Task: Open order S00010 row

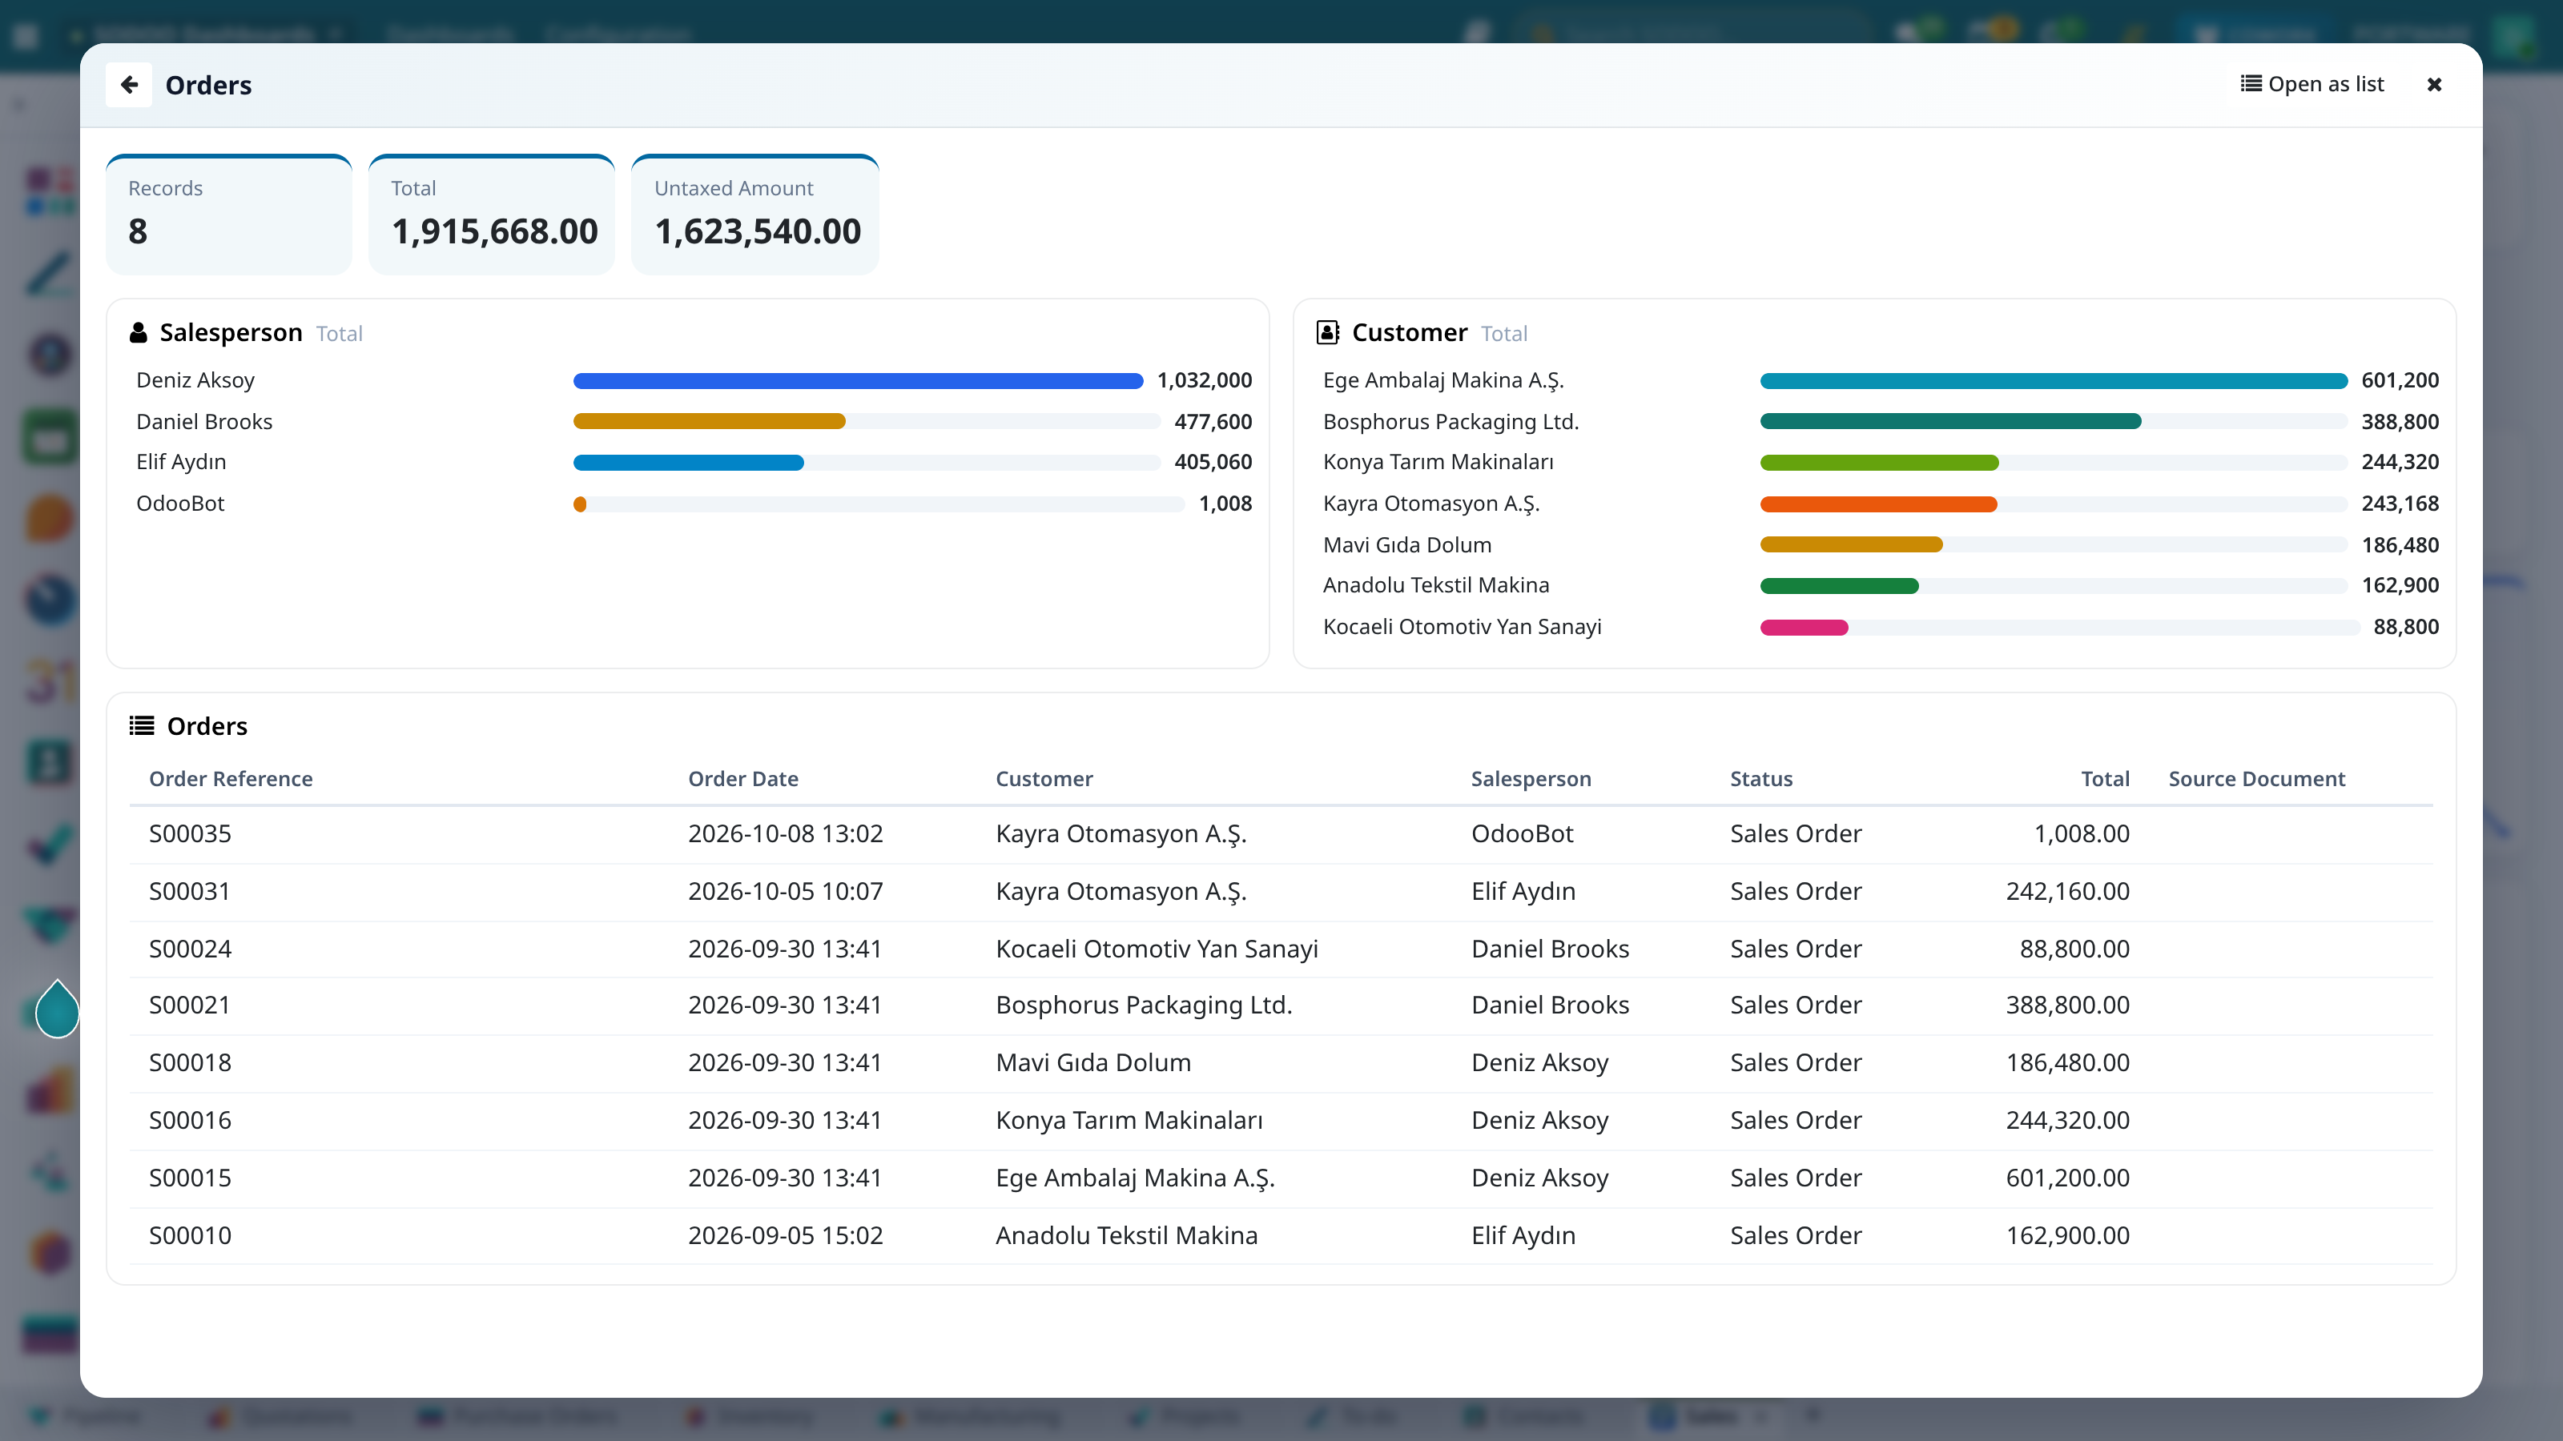Action: tap(1281, 1235)
